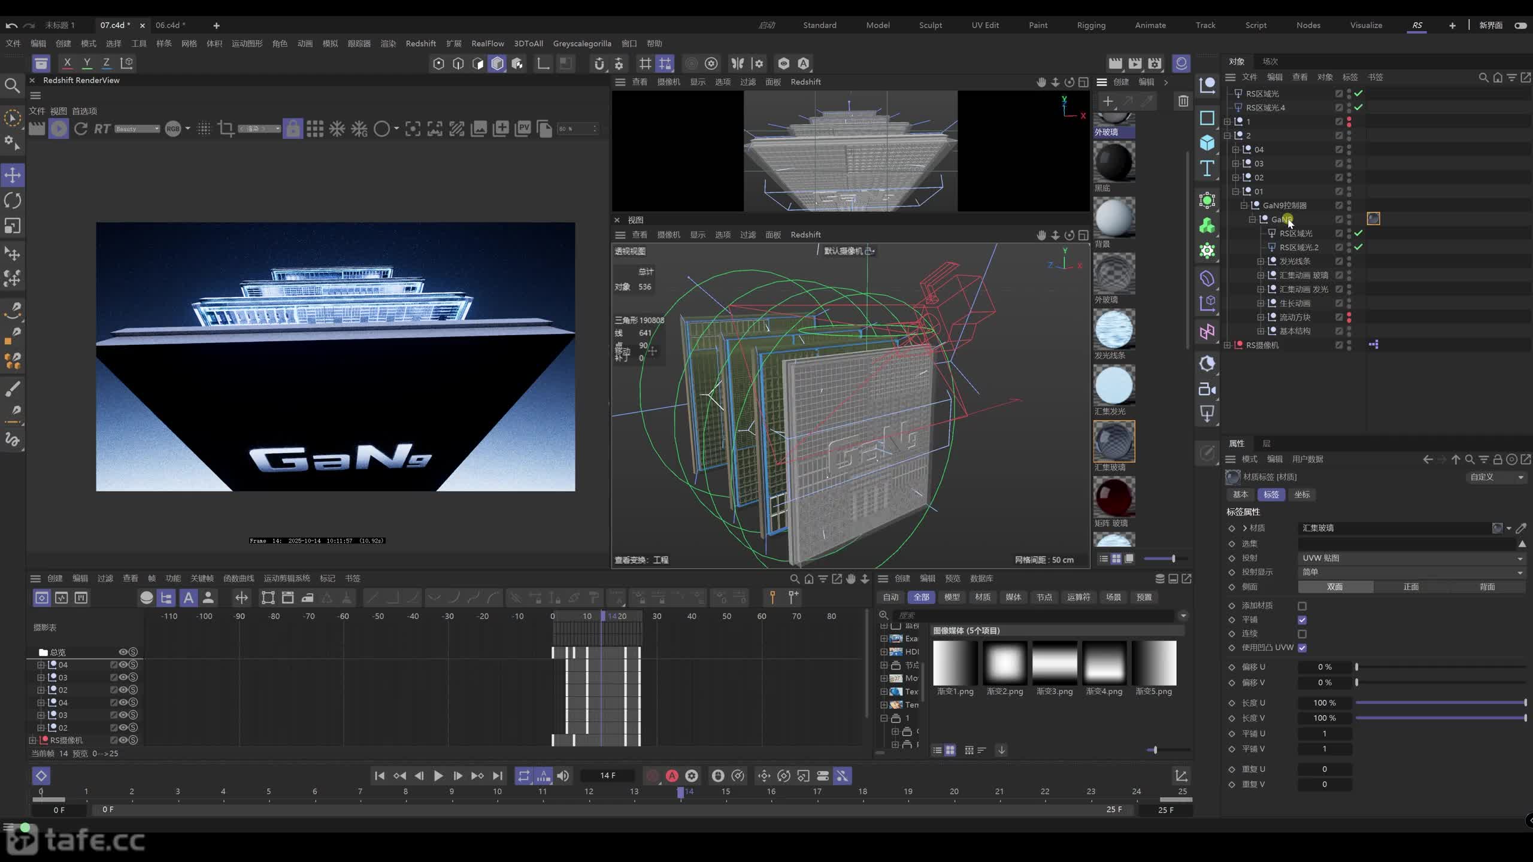Switch to 坐标 tab in attributes
This screenshot has height=862, width=1533.
[x=1302, y=494]
